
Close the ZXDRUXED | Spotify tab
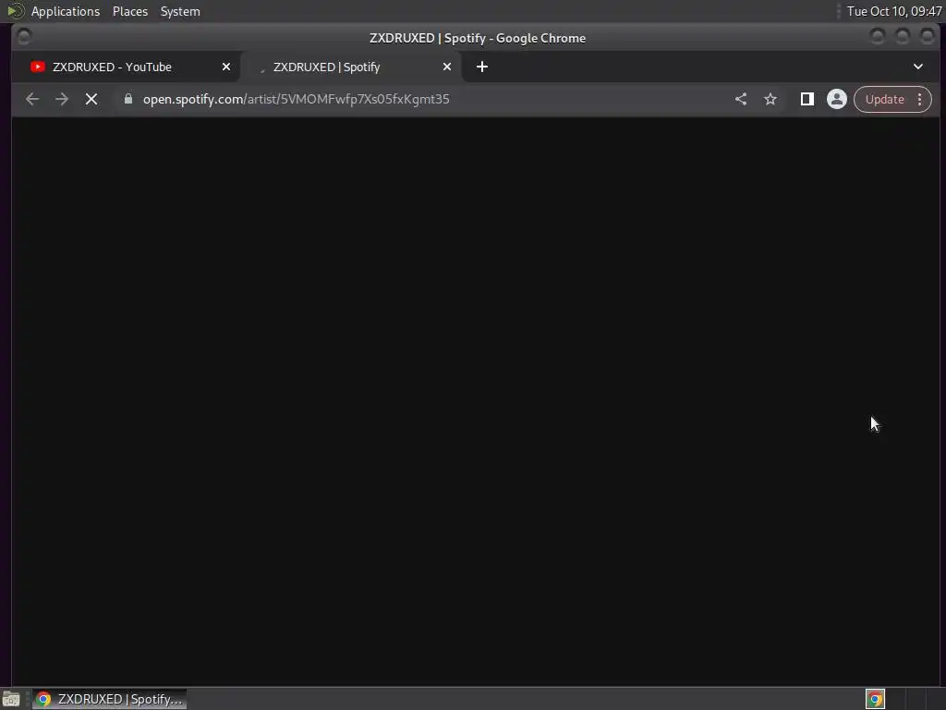tap(447, 67)
